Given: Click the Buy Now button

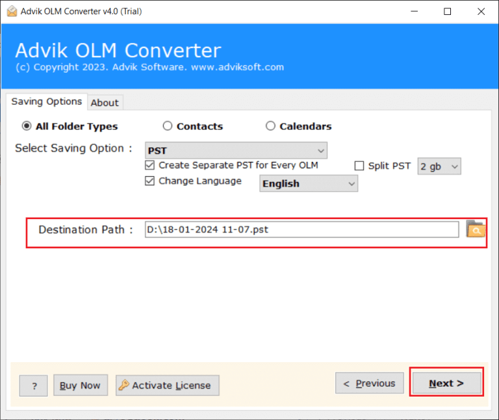Looking at the screenshot, I should pos(81,386).
